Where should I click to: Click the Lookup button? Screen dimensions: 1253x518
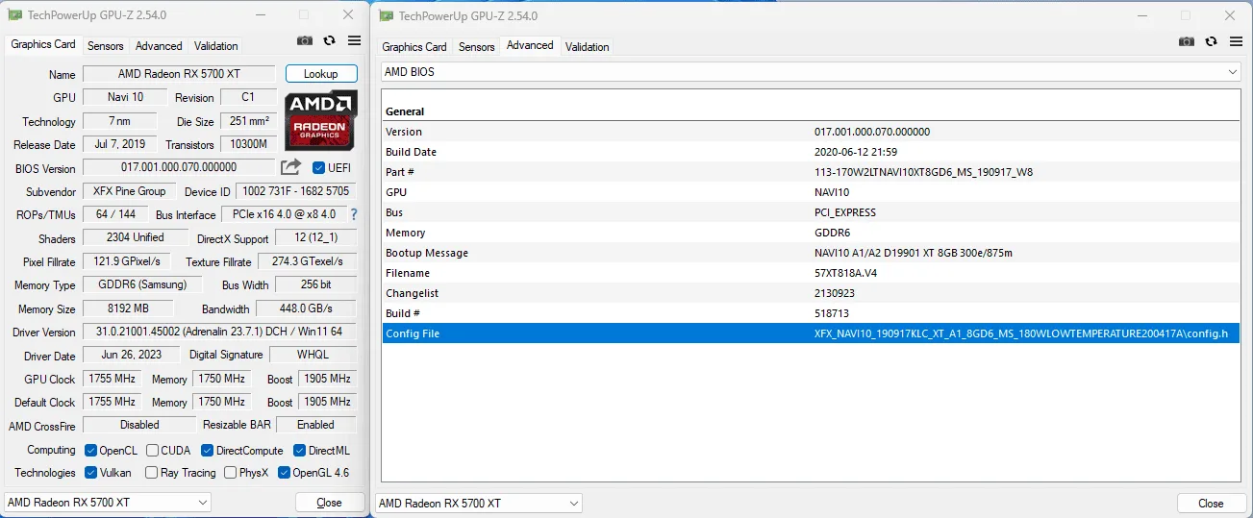coord(321,74)
